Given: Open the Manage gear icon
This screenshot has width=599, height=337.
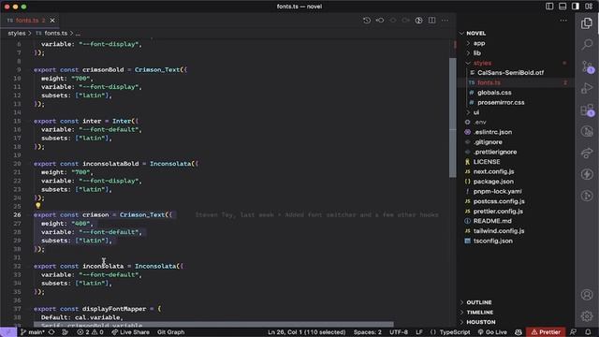Looking at the screenshot, I should tap(587, 316).
